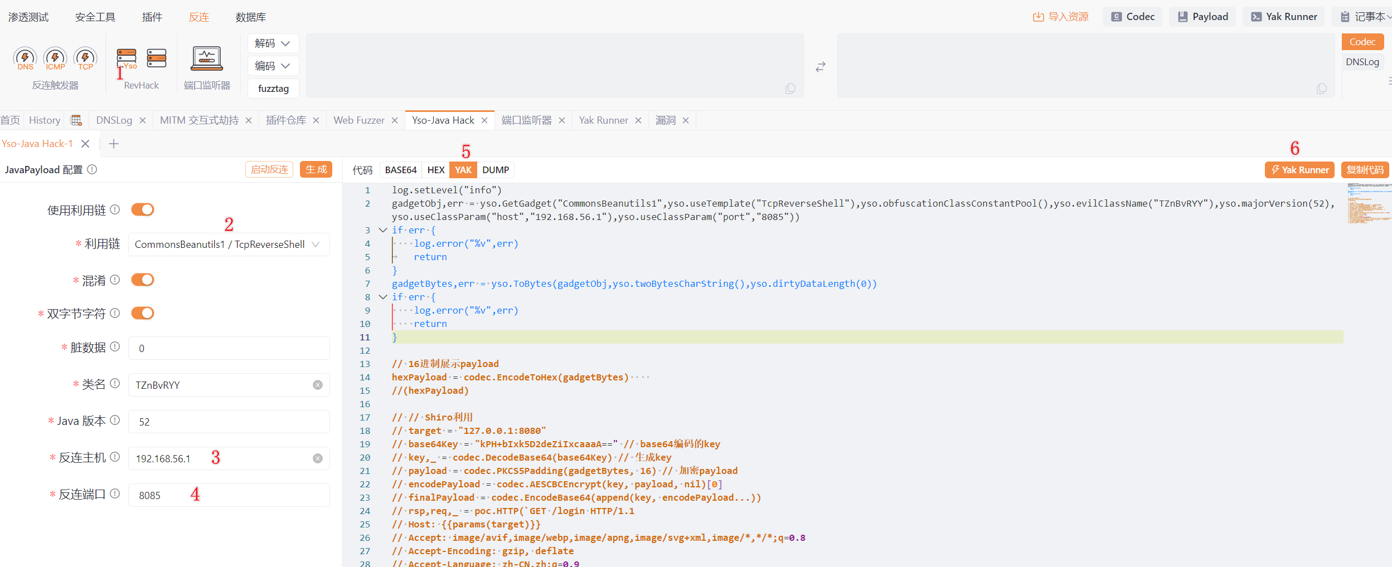Add a new Yso-Java Hack sub-tab
The height and width of the screenshot is (567, 1392).
114,144
